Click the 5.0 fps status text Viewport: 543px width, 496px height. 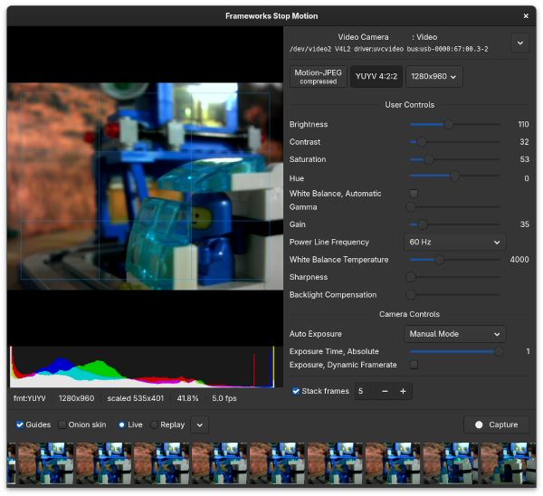(224, 398)
